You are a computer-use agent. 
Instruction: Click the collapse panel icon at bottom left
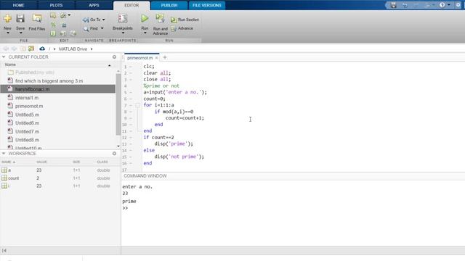point(4,251)
